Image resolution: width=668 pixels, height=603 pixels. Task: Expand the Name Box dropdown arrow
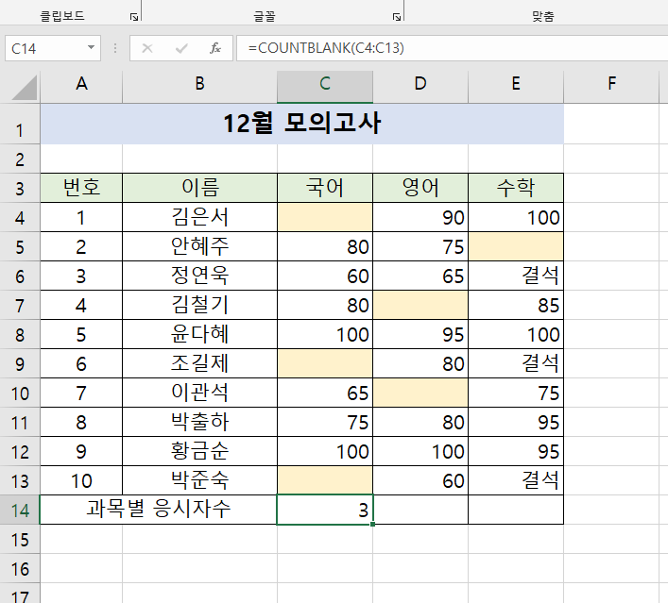point(91,48)
